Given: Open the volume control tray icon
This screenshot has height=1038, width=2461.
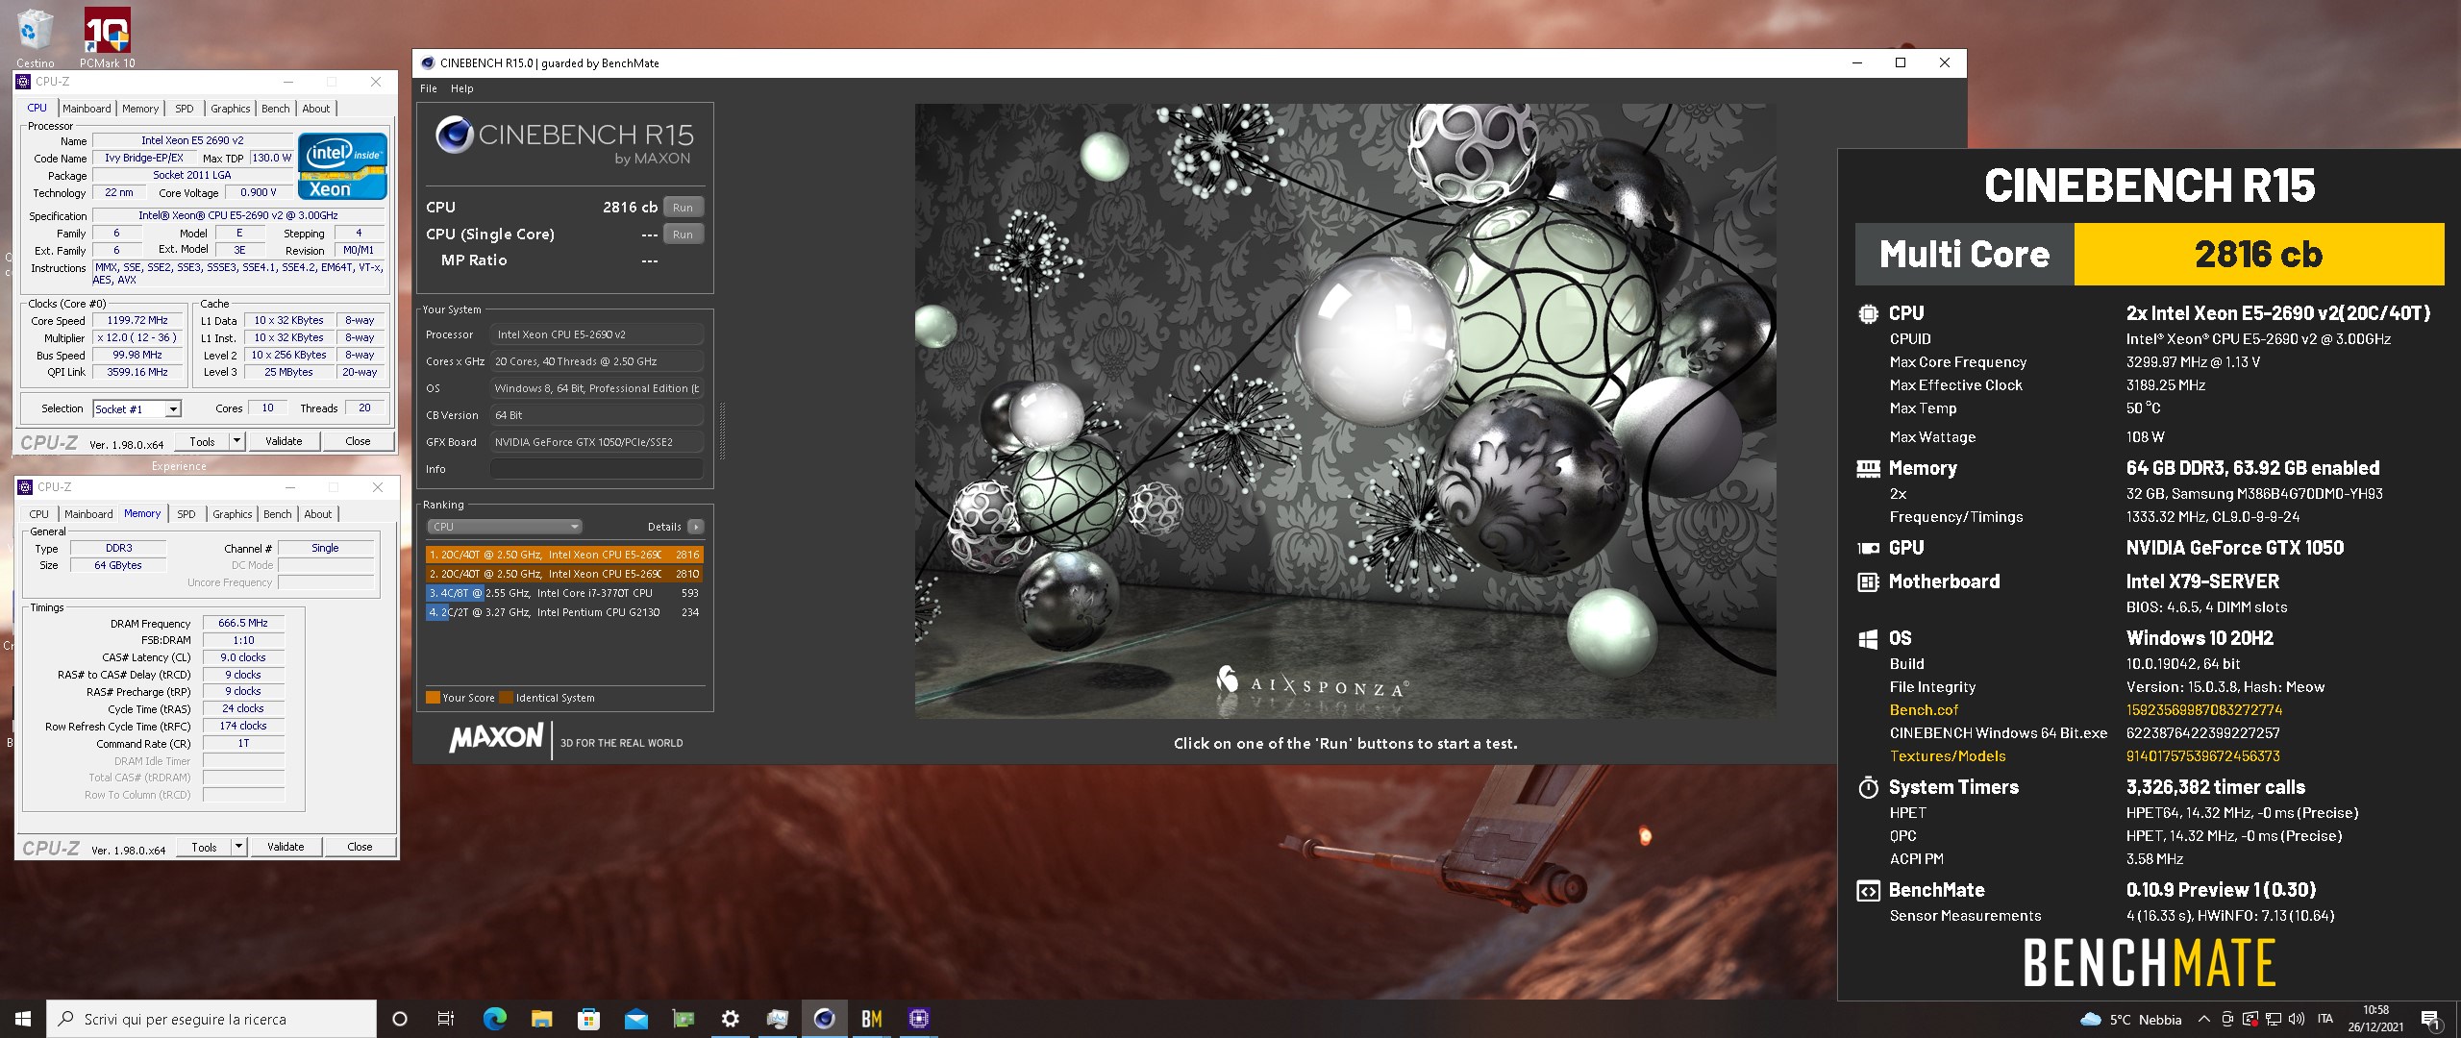Looking at the screenshot, I should [x=2296, y=1019].
